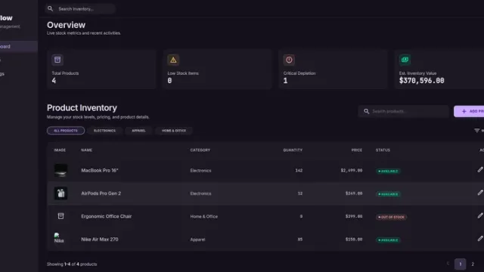The image size is (484, 272).
Task: Click the AirPods Available status badge
Action: coord(388,194)
